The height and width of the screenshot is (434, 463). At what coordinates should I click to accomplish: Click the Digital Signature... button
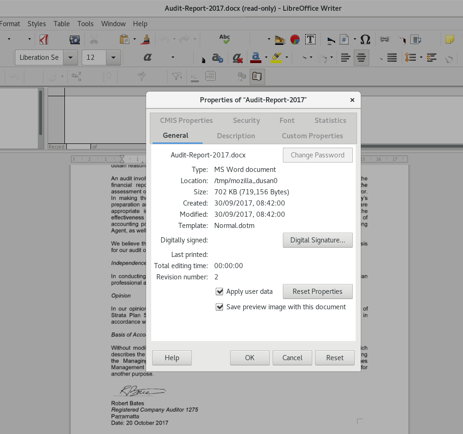(x=317, y=240)
